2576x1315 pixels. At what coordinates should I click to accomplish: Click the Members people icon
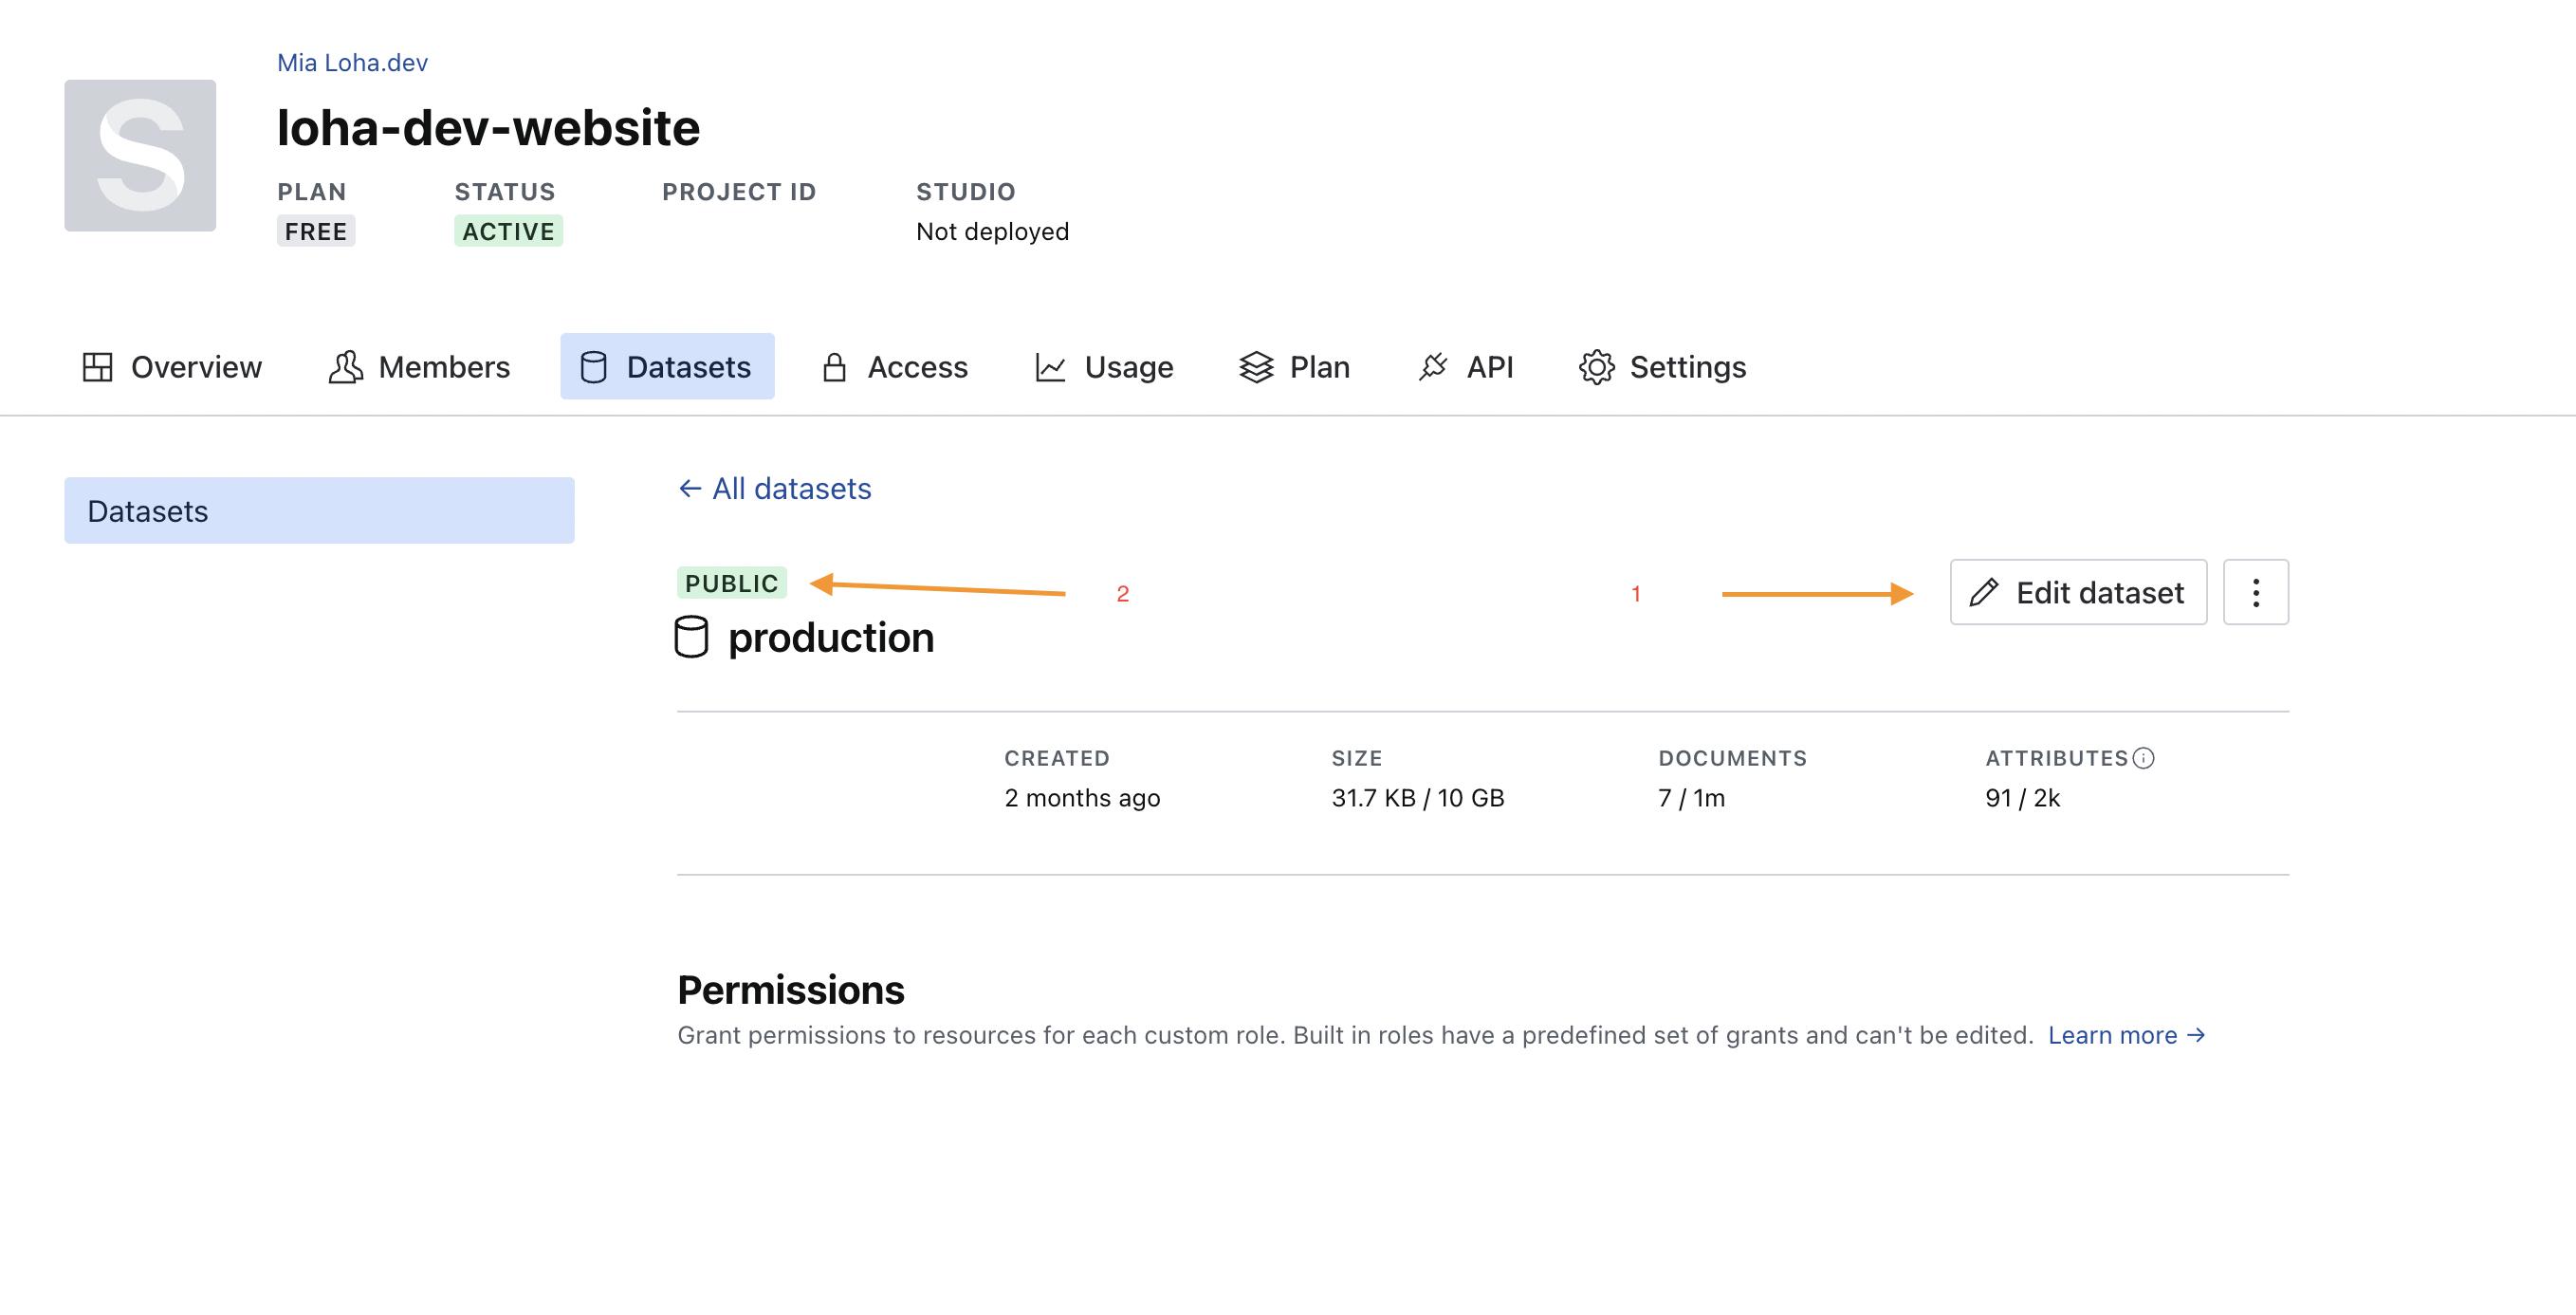[345, 367]
